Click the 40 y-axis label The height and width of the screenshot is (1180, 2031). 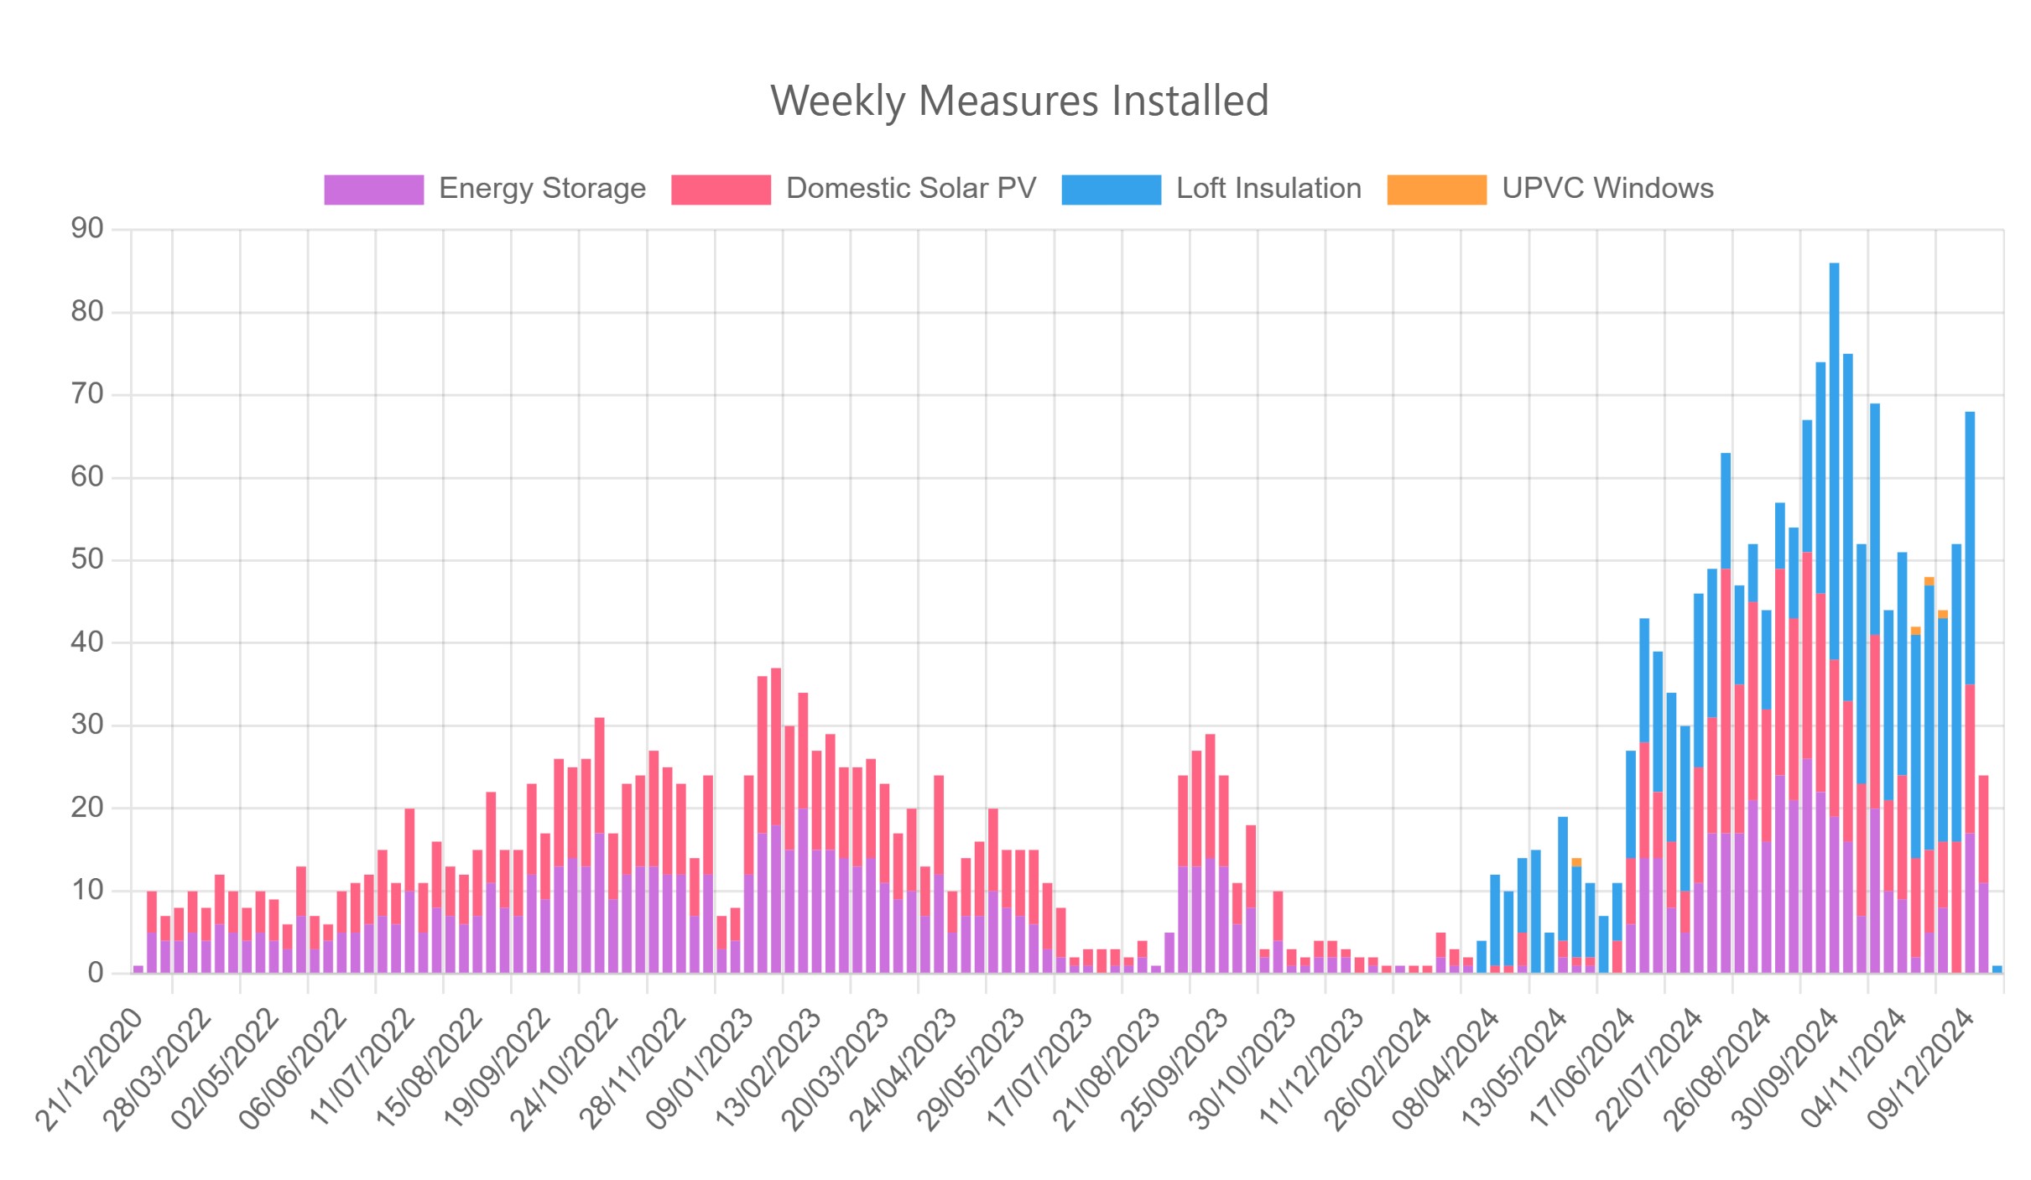pos(87,642)
